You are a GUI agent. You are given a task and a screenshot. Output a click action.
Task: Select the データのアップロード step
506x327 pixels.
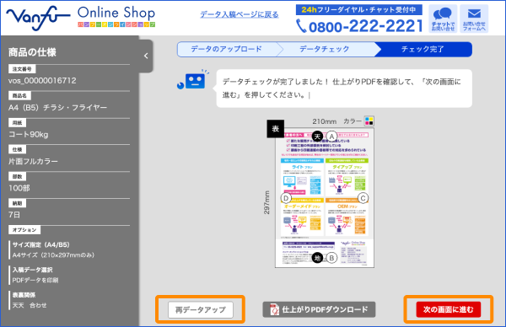click(x=226, y=49)
